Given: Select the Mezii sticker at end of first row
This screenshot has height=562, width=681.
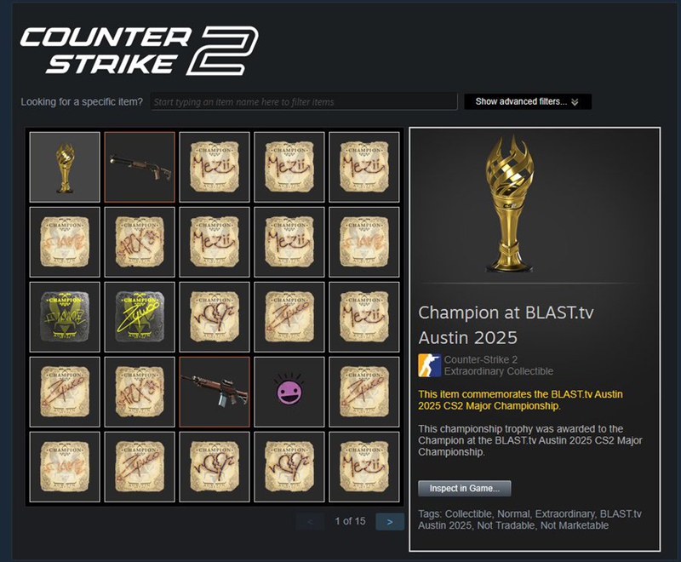Looking at the screenshot, I should click(364, 167).
